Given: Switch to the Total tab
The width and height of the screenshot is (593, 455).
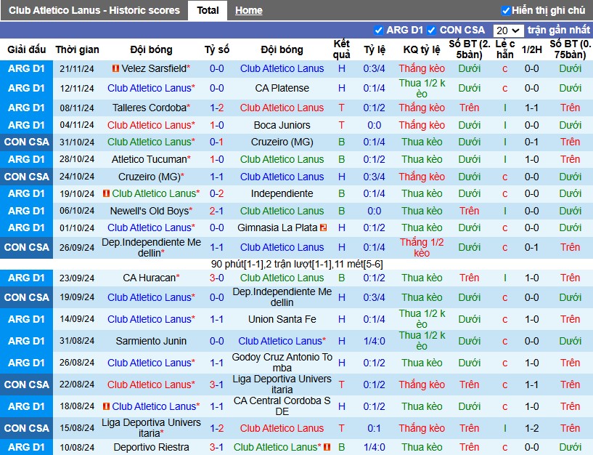Looking at the screenshot, I should coord(208,10).
